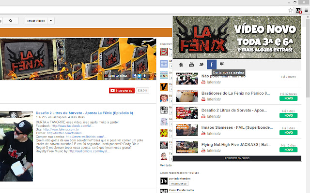Click the video camera icon in popup toolbar
Image resolution: width=310 pixels, height=193 pixels.
[x=222, y=64]
